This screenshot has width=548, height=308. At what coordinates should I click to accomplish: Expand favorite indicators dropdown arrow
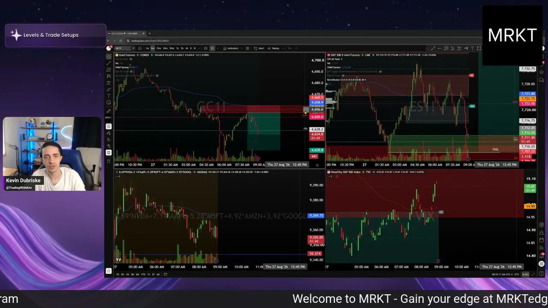[x=241, y=48]
